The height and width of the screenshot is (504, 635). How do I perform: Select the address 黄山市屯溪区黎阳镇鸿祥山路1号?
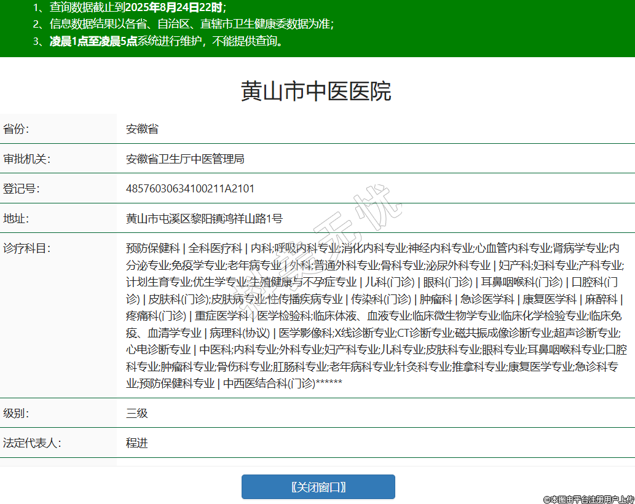[204, 218]
